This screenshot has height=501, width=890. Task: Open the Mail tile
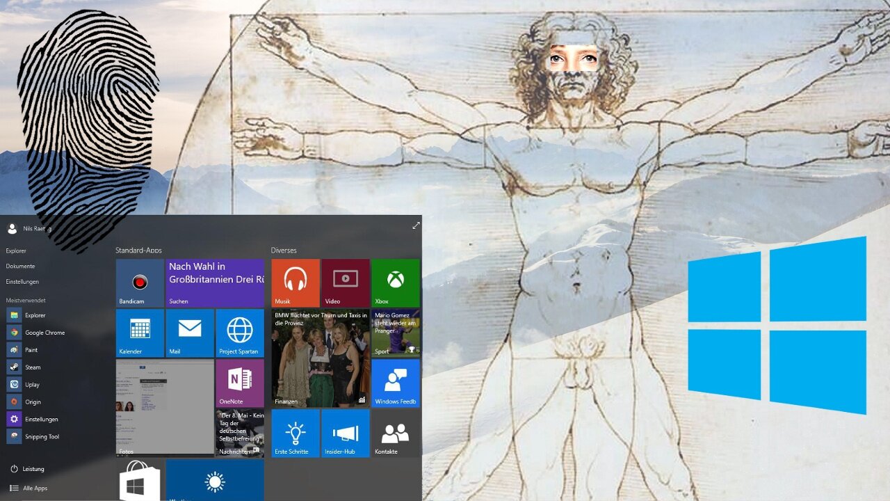pyautogui.click(x=190, y=333)
